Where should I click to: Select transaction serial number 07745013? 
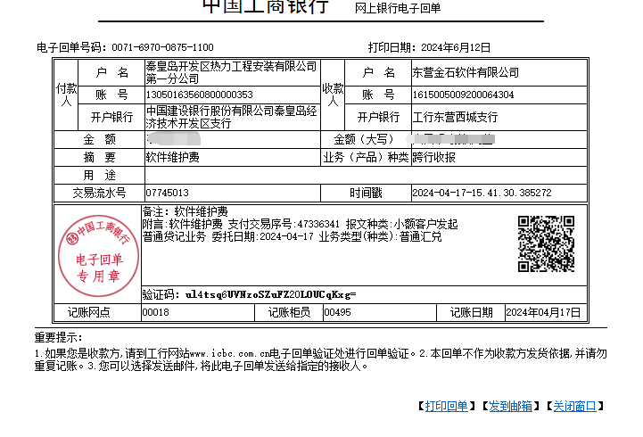tap(168, 193)
